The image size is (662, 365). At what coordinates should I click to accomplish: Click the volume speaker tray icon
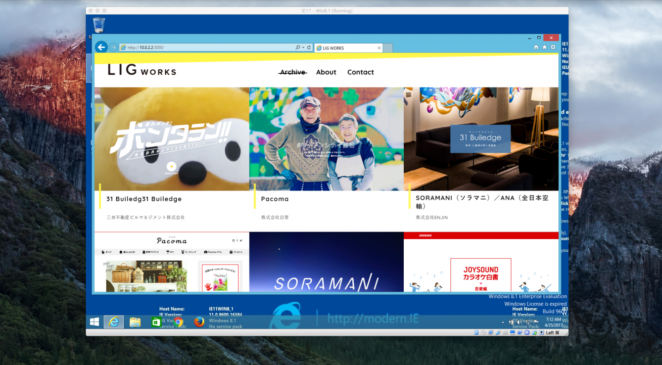[x=519, y=322]
